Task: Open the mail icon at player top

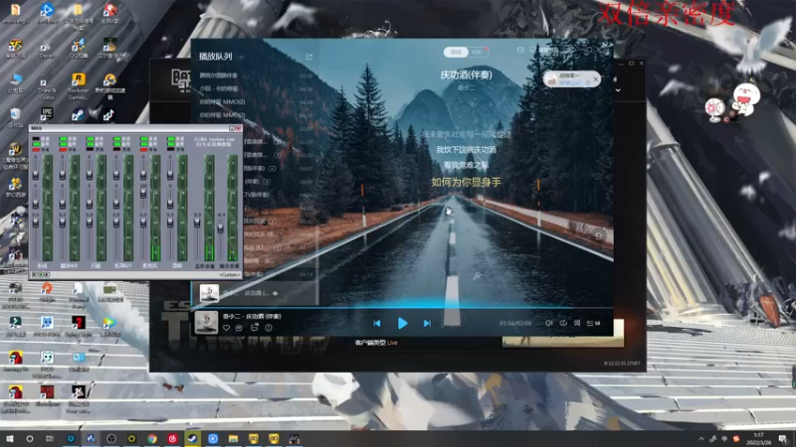Action: [520, 50]
